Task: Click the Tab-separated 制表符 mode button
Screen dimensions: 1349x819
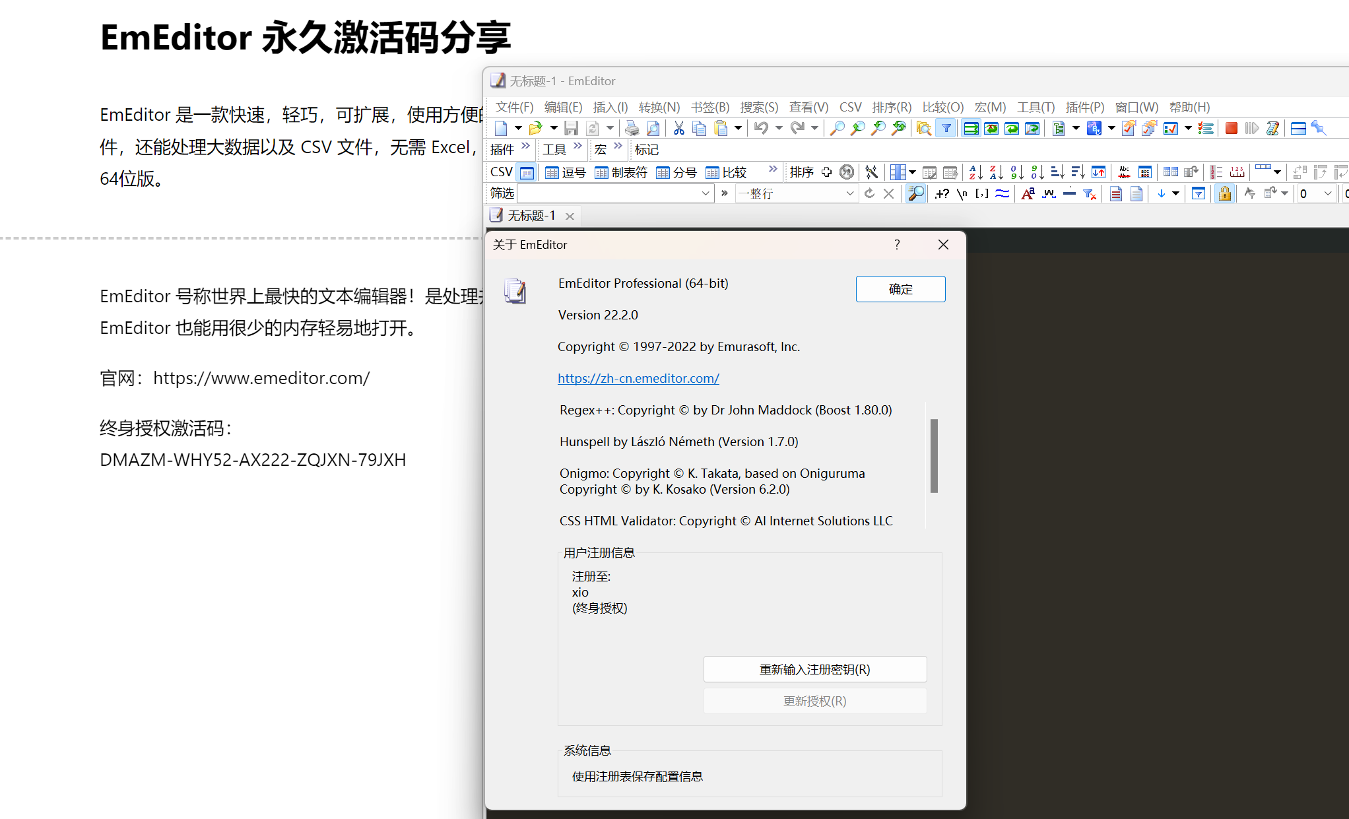Action: tap(621, 172)
